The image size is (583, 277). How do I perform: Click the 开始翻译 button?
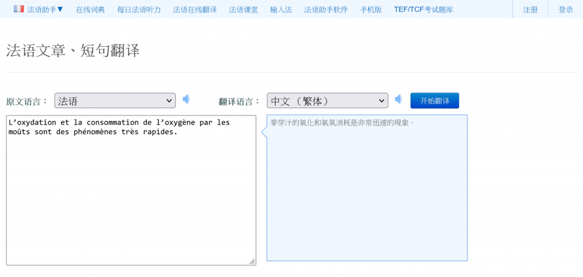pyautogui.click(x=434, y=101)
